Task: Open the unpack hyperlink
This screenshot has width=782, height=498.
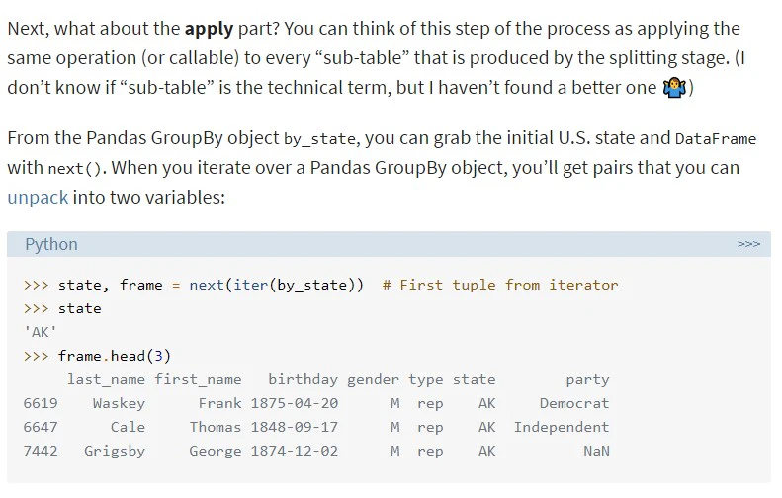Action: tap(38, 198)
